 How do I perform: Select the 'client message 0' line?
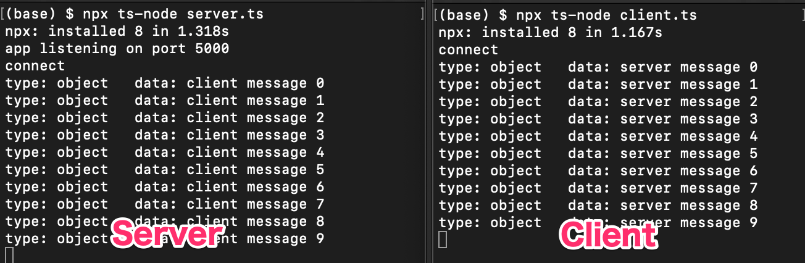(x=165, y=83)
